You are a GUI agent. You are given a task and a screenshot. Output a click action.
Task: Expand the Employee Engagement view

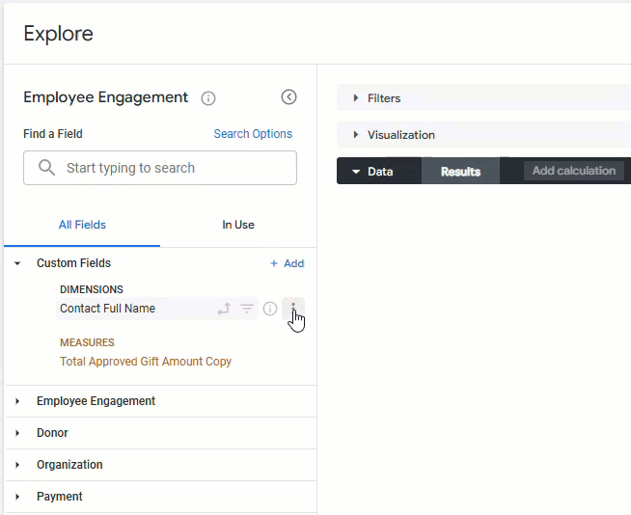coord(17,401)
